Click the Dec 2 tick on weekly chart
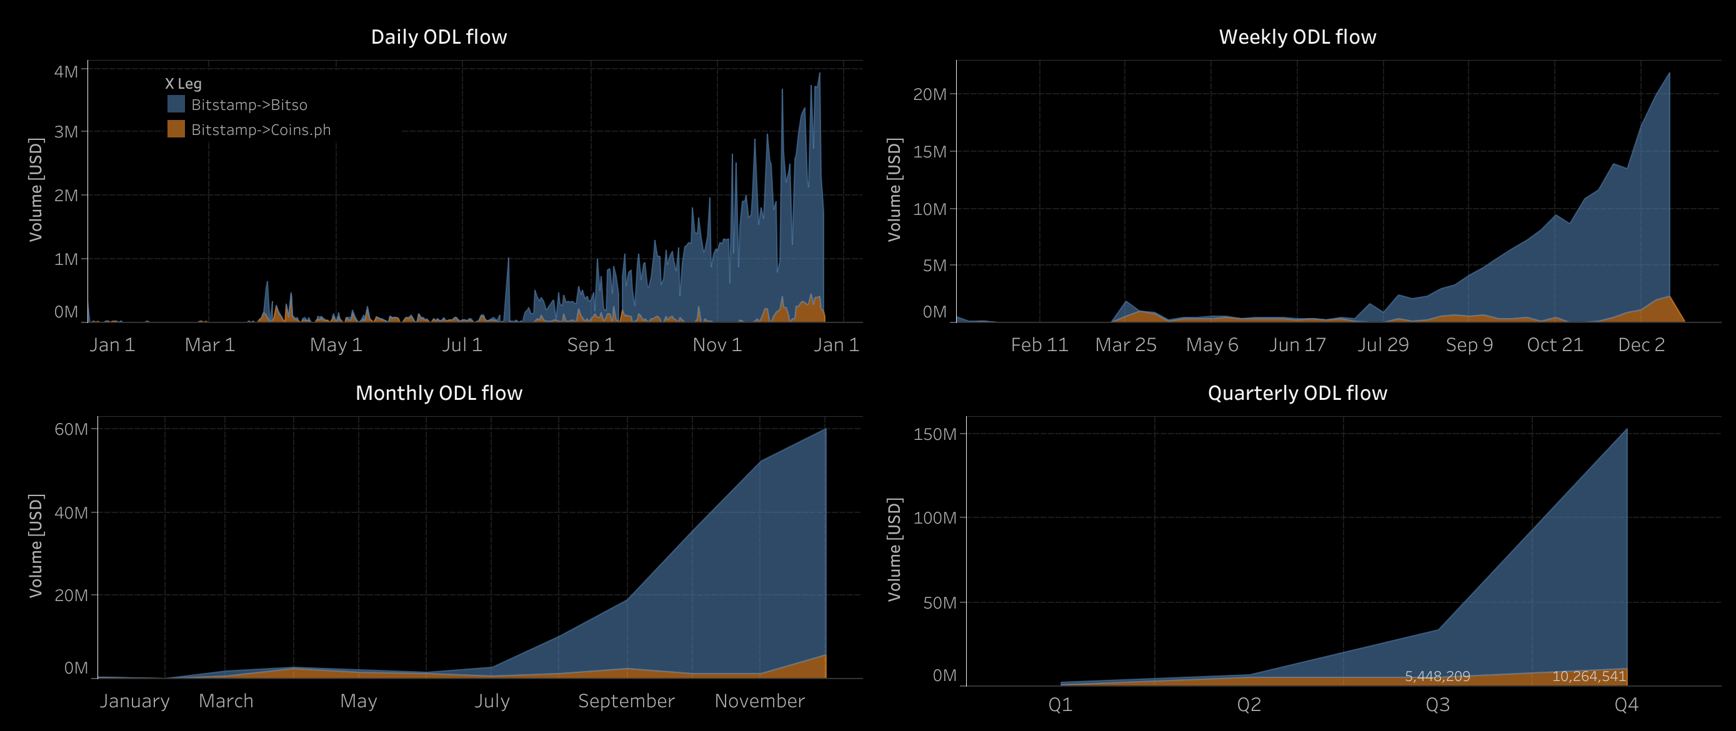 click(x=1641, y=345)
